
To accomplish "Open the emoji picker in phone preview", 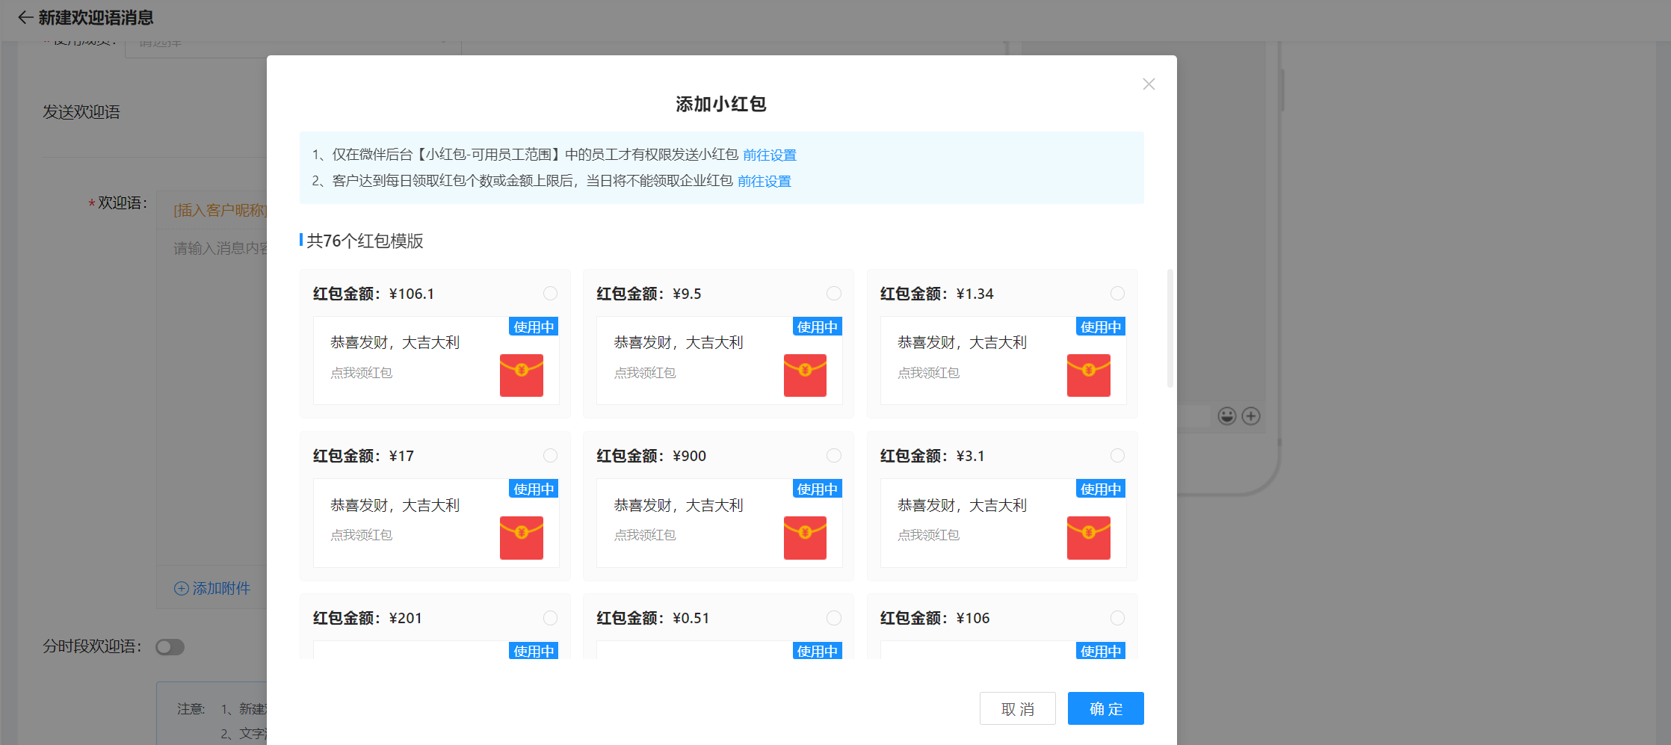I will pyautogui.click(x=1226, y=416).
